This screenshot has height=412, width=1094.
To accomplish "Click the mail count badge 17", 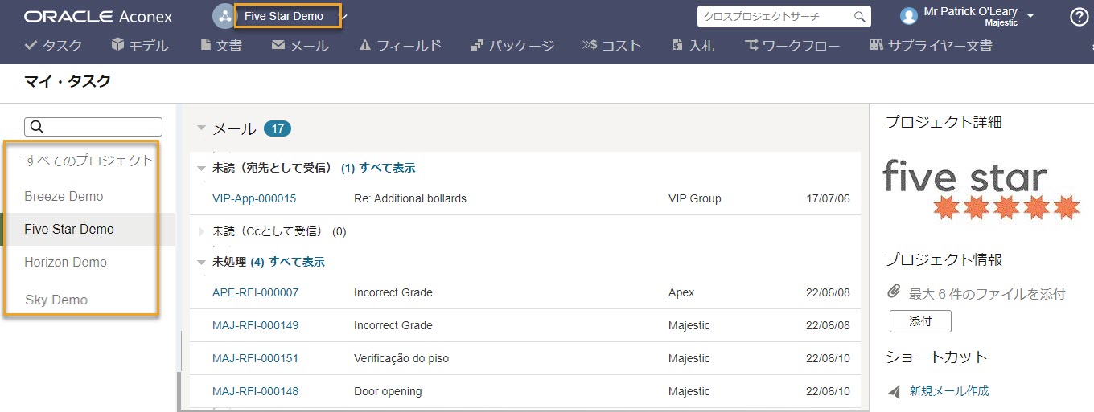I will [278, 128].
